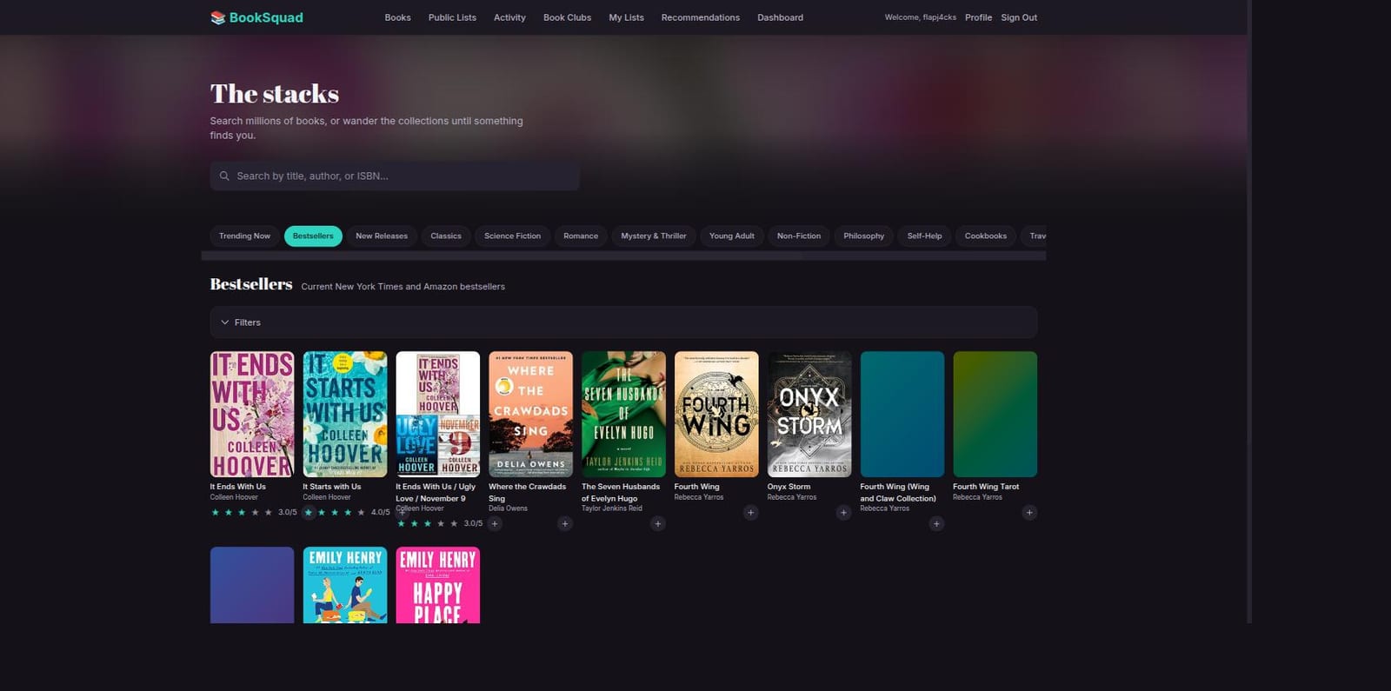
Task: Click the 'It Ends With Us' title text
Action: 237,487
